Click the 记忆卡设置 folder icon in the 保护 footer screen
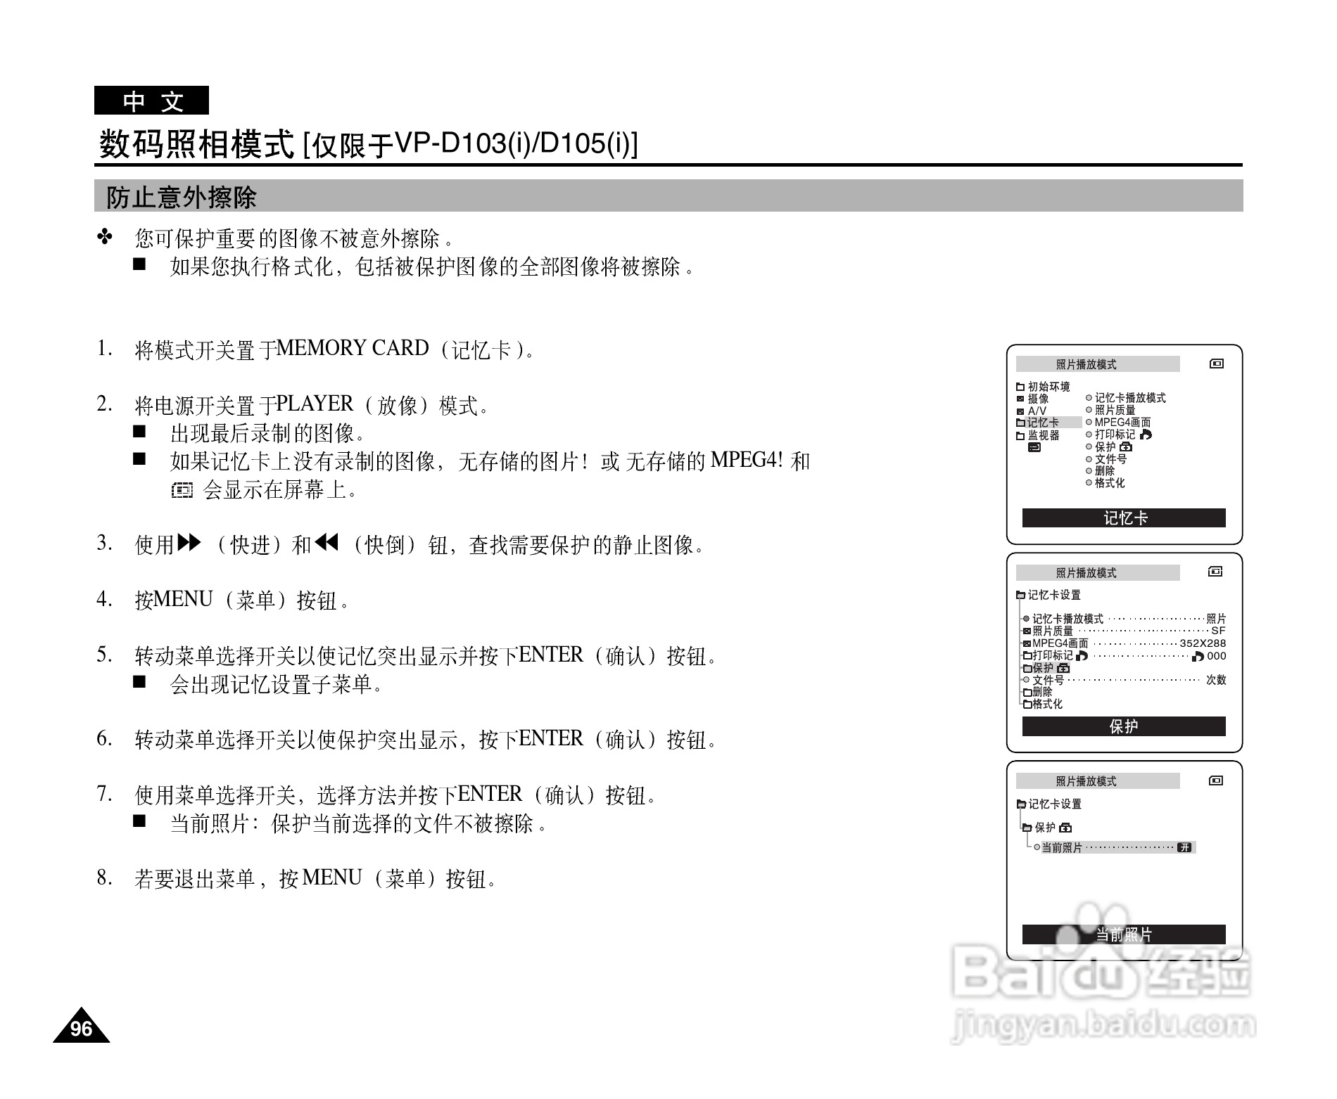The width and height of the screenshot is (1337, 1099). (1020, 595)
